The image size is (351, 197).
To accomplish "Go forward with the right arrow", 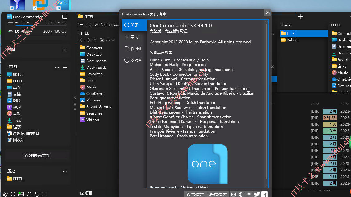I will [88, 40].
